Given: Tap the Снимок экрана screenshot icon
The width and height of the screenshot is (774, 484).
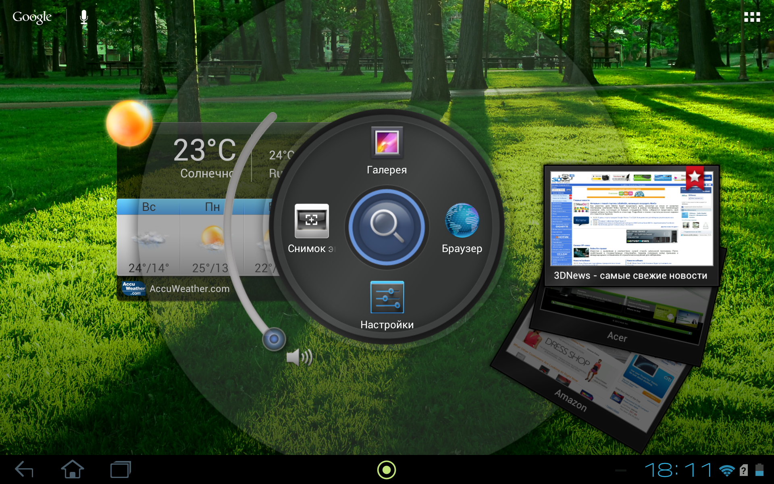Looking at the screenshot, I should [312, 221].
